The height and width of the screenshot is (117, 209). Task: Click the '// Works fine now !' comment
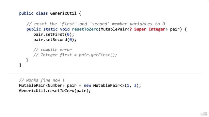[42, 80]
